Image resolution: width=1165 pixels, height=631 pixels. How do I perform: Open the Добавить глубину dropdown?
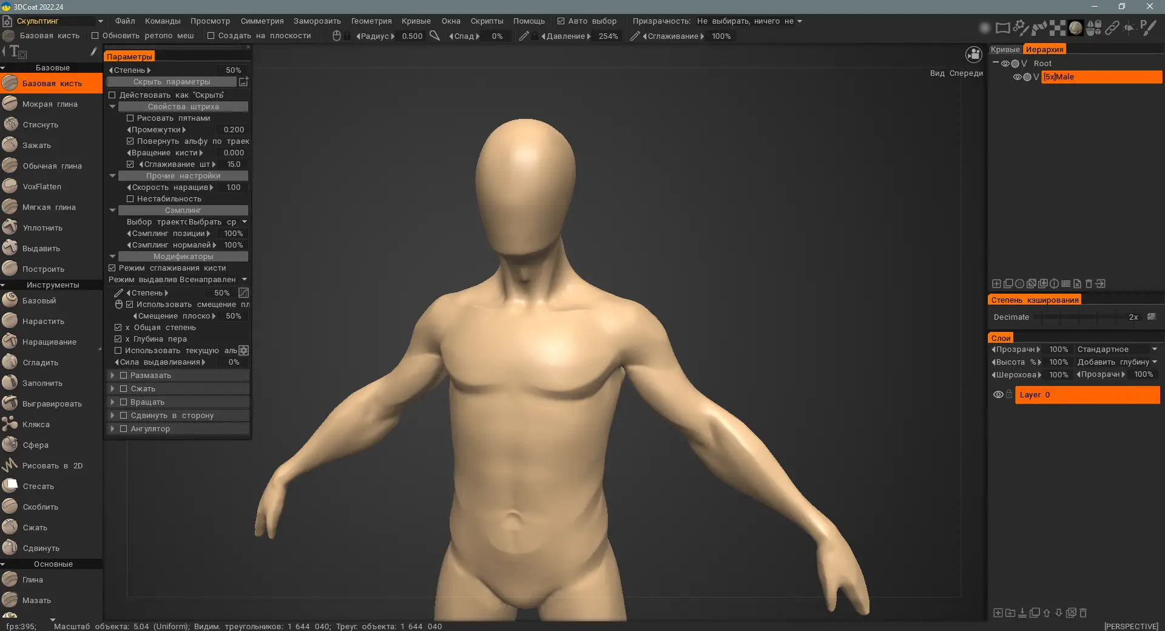point(1117,362)
